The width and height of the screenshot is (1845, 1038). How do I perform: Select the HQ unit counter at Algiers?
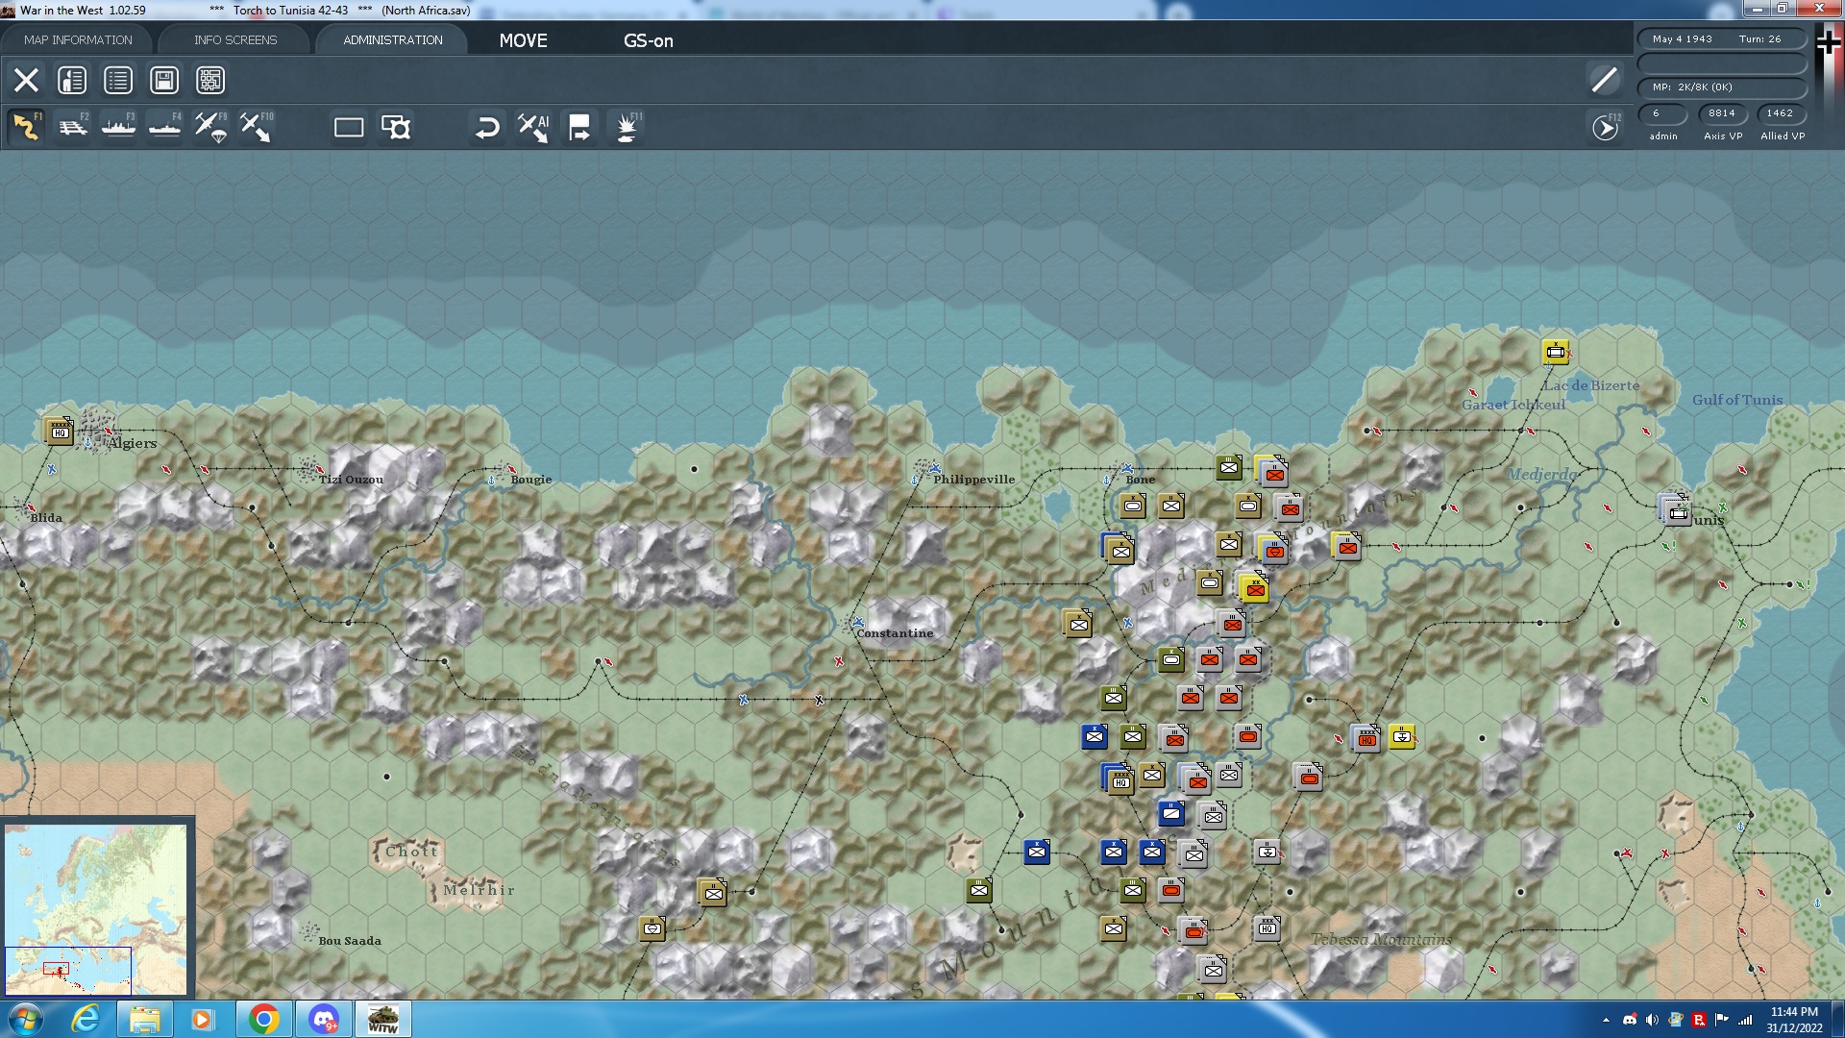coord(60,432)
